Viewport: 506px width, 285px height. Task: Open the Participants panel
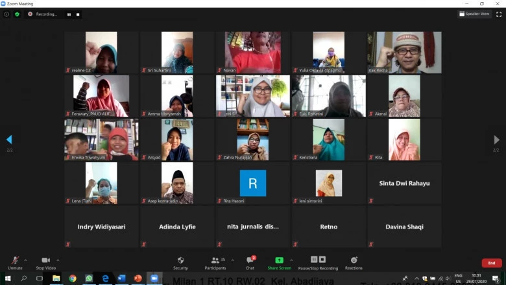pyautogui.click(x=215, y=263)
